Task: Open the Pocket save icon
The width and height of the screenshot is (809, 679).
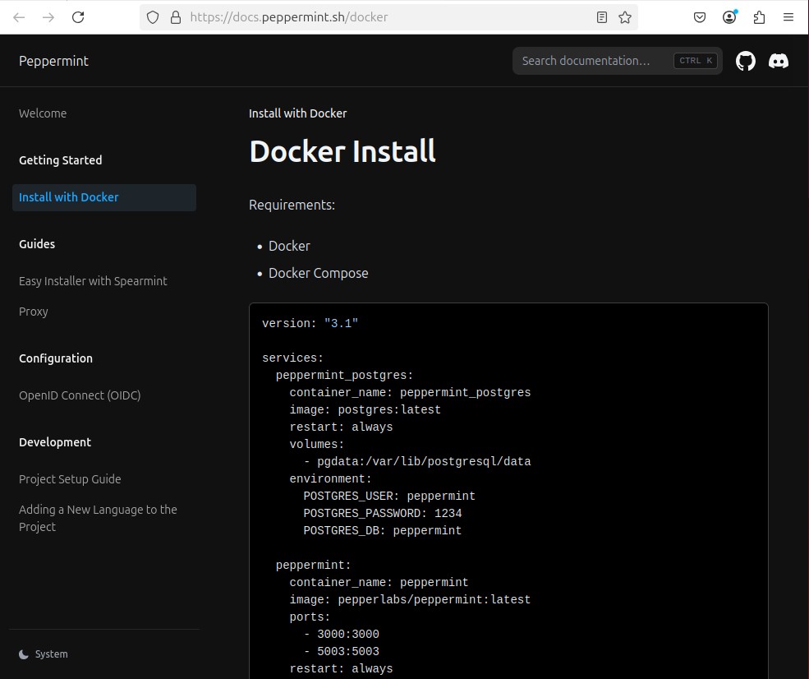Action: (700, 17)
